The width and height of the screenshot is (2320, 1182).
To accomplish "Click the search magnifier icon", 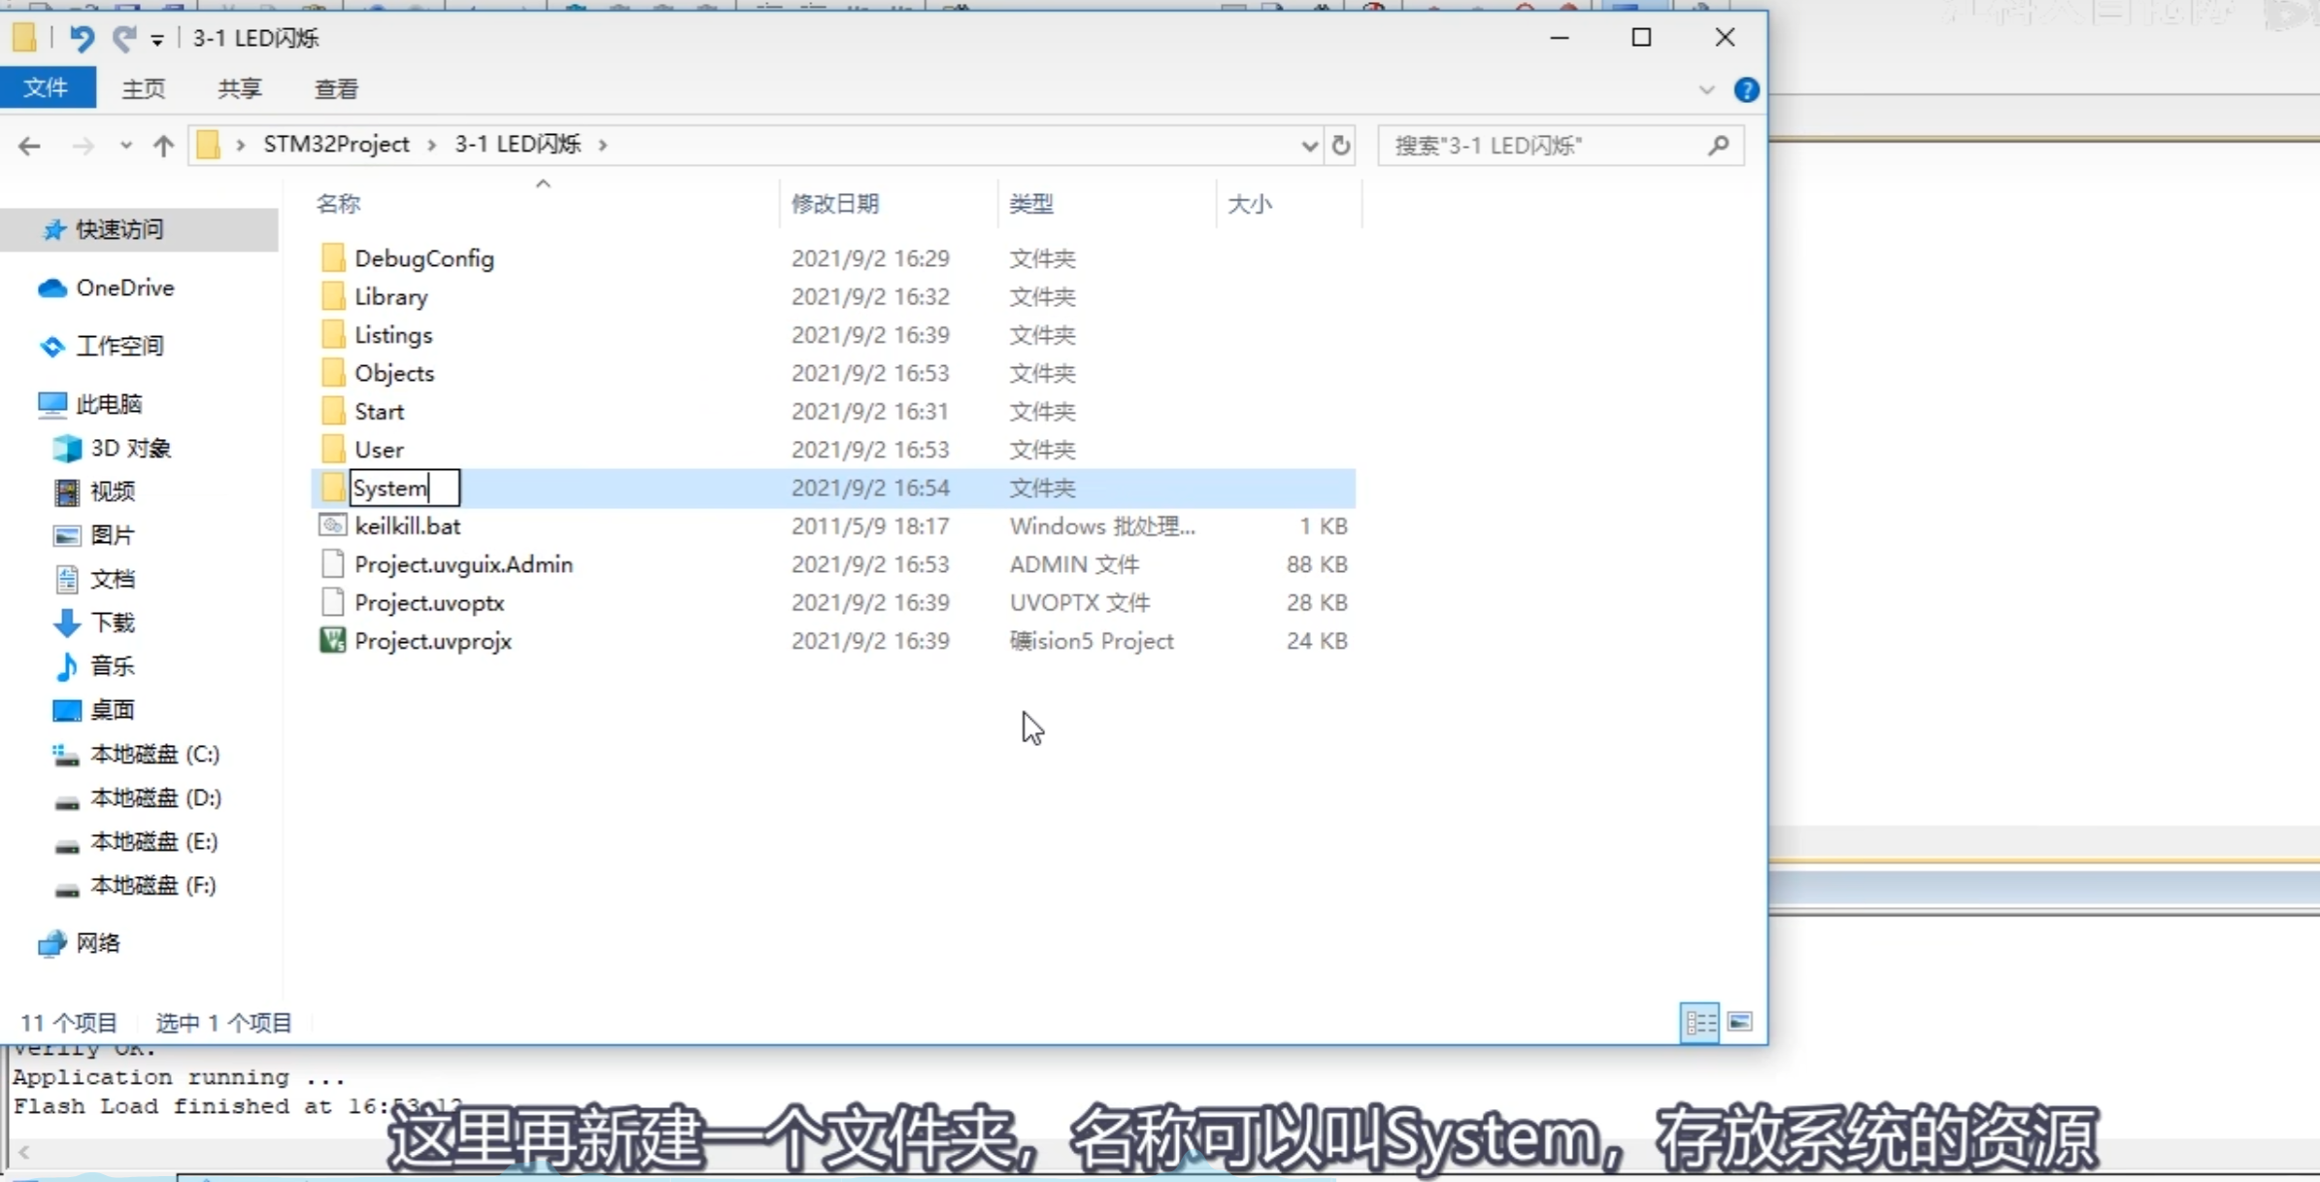I will tap(1718, 146).
